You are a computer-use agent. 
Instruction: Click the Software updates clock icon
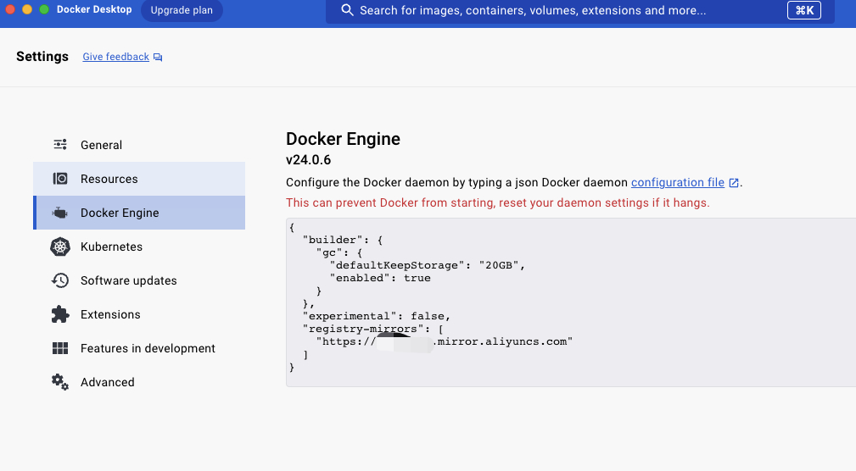click(60, 280)
